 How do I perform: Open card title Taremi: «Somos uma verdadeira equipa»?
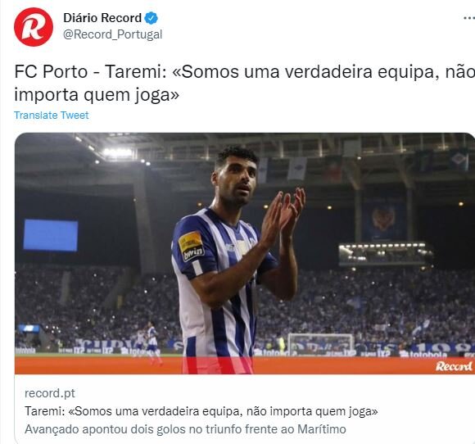(x=201, y=411)
